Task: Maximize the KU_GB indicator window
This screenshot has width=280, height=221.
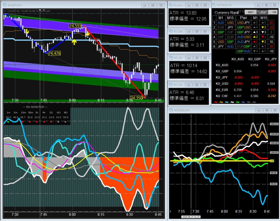Action: coord(197,31)
